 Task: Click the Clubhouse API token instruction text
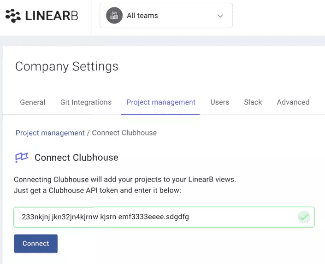tap(97, 190)
